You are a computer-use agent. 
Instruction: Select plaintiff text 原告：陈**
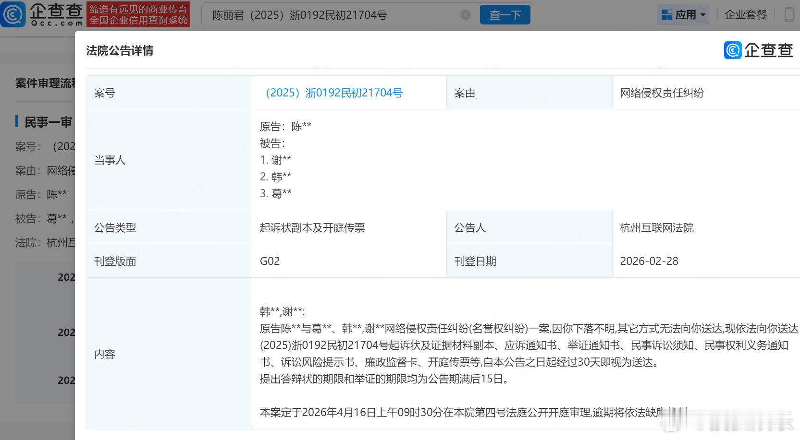[285, 126]
